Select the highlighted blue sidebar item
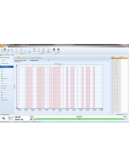This screenshot has width=129, height=167. point(7,67)
